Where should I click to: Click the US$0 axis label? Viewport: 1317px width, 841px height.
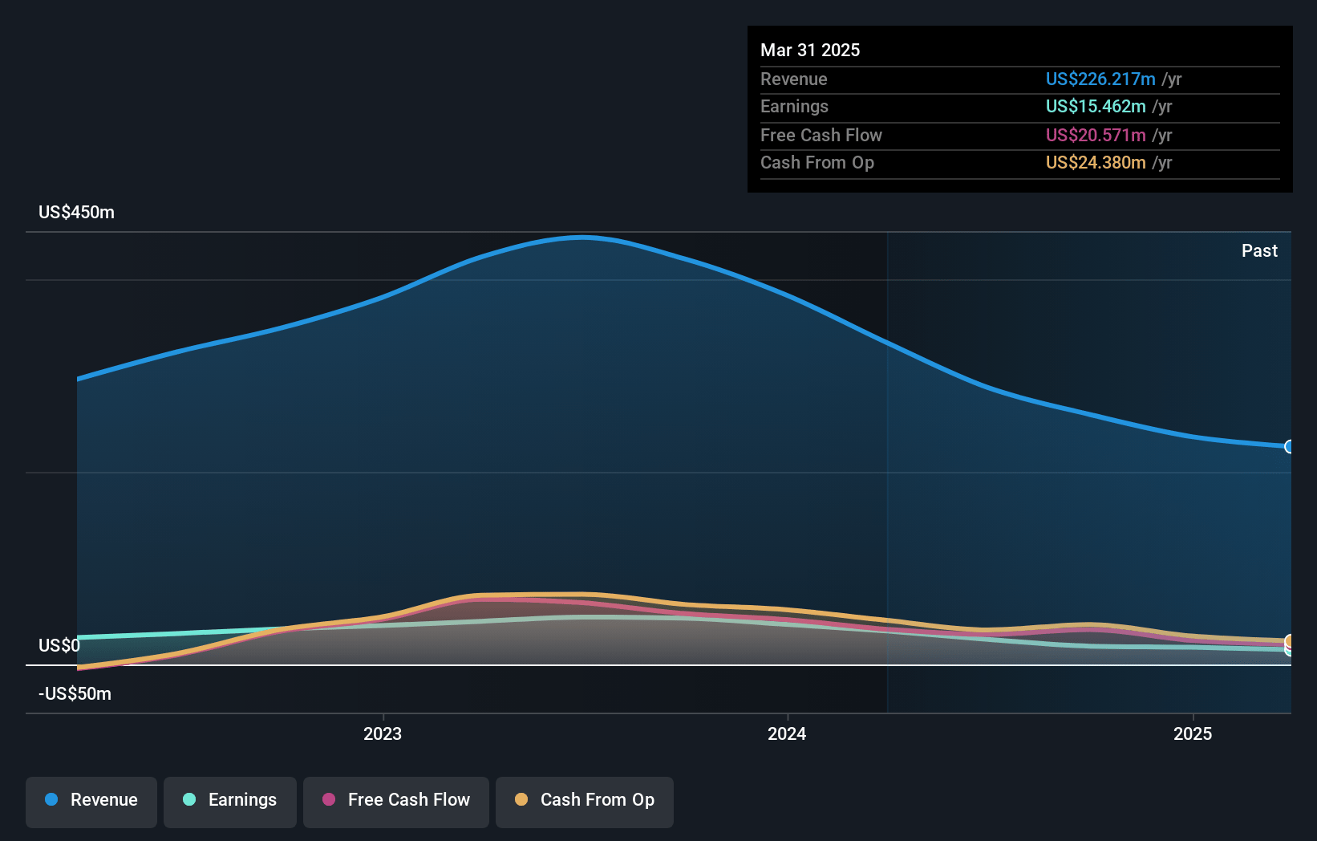click(59, 646)
